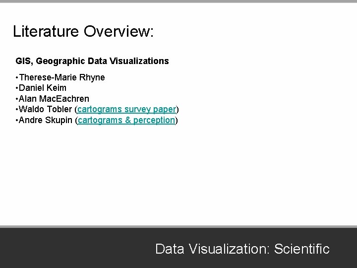
Task: Select the GIS, Geographic Data Visualizations heading
Action: point(92,61)
